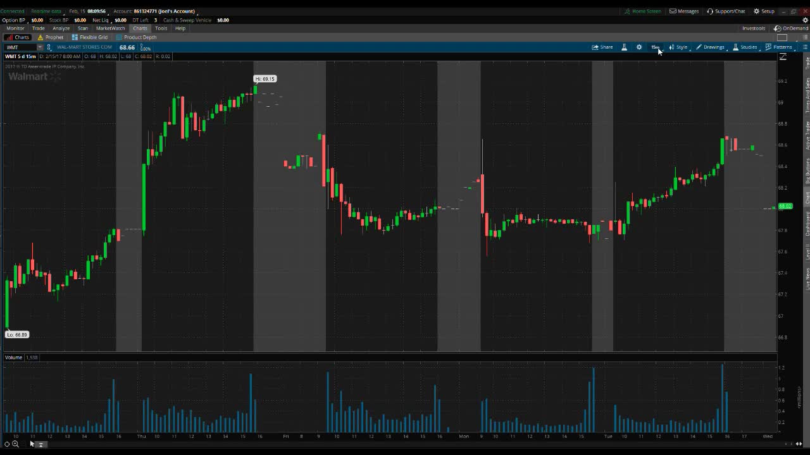The image size is (810, 455).
Task: Click the collapse icon next to zoom controls
Action: tap(40, 444)
